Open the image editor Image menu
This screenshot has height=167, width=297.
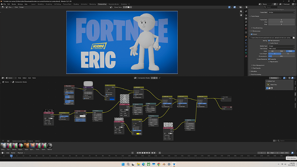22,7
